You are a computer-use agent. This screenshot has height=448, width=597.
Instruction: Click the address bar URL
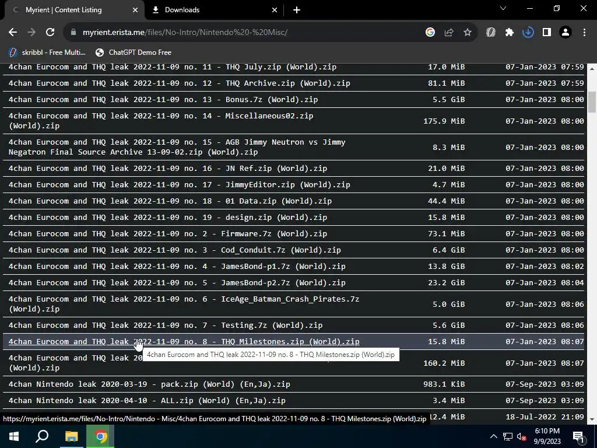(185, 33)
